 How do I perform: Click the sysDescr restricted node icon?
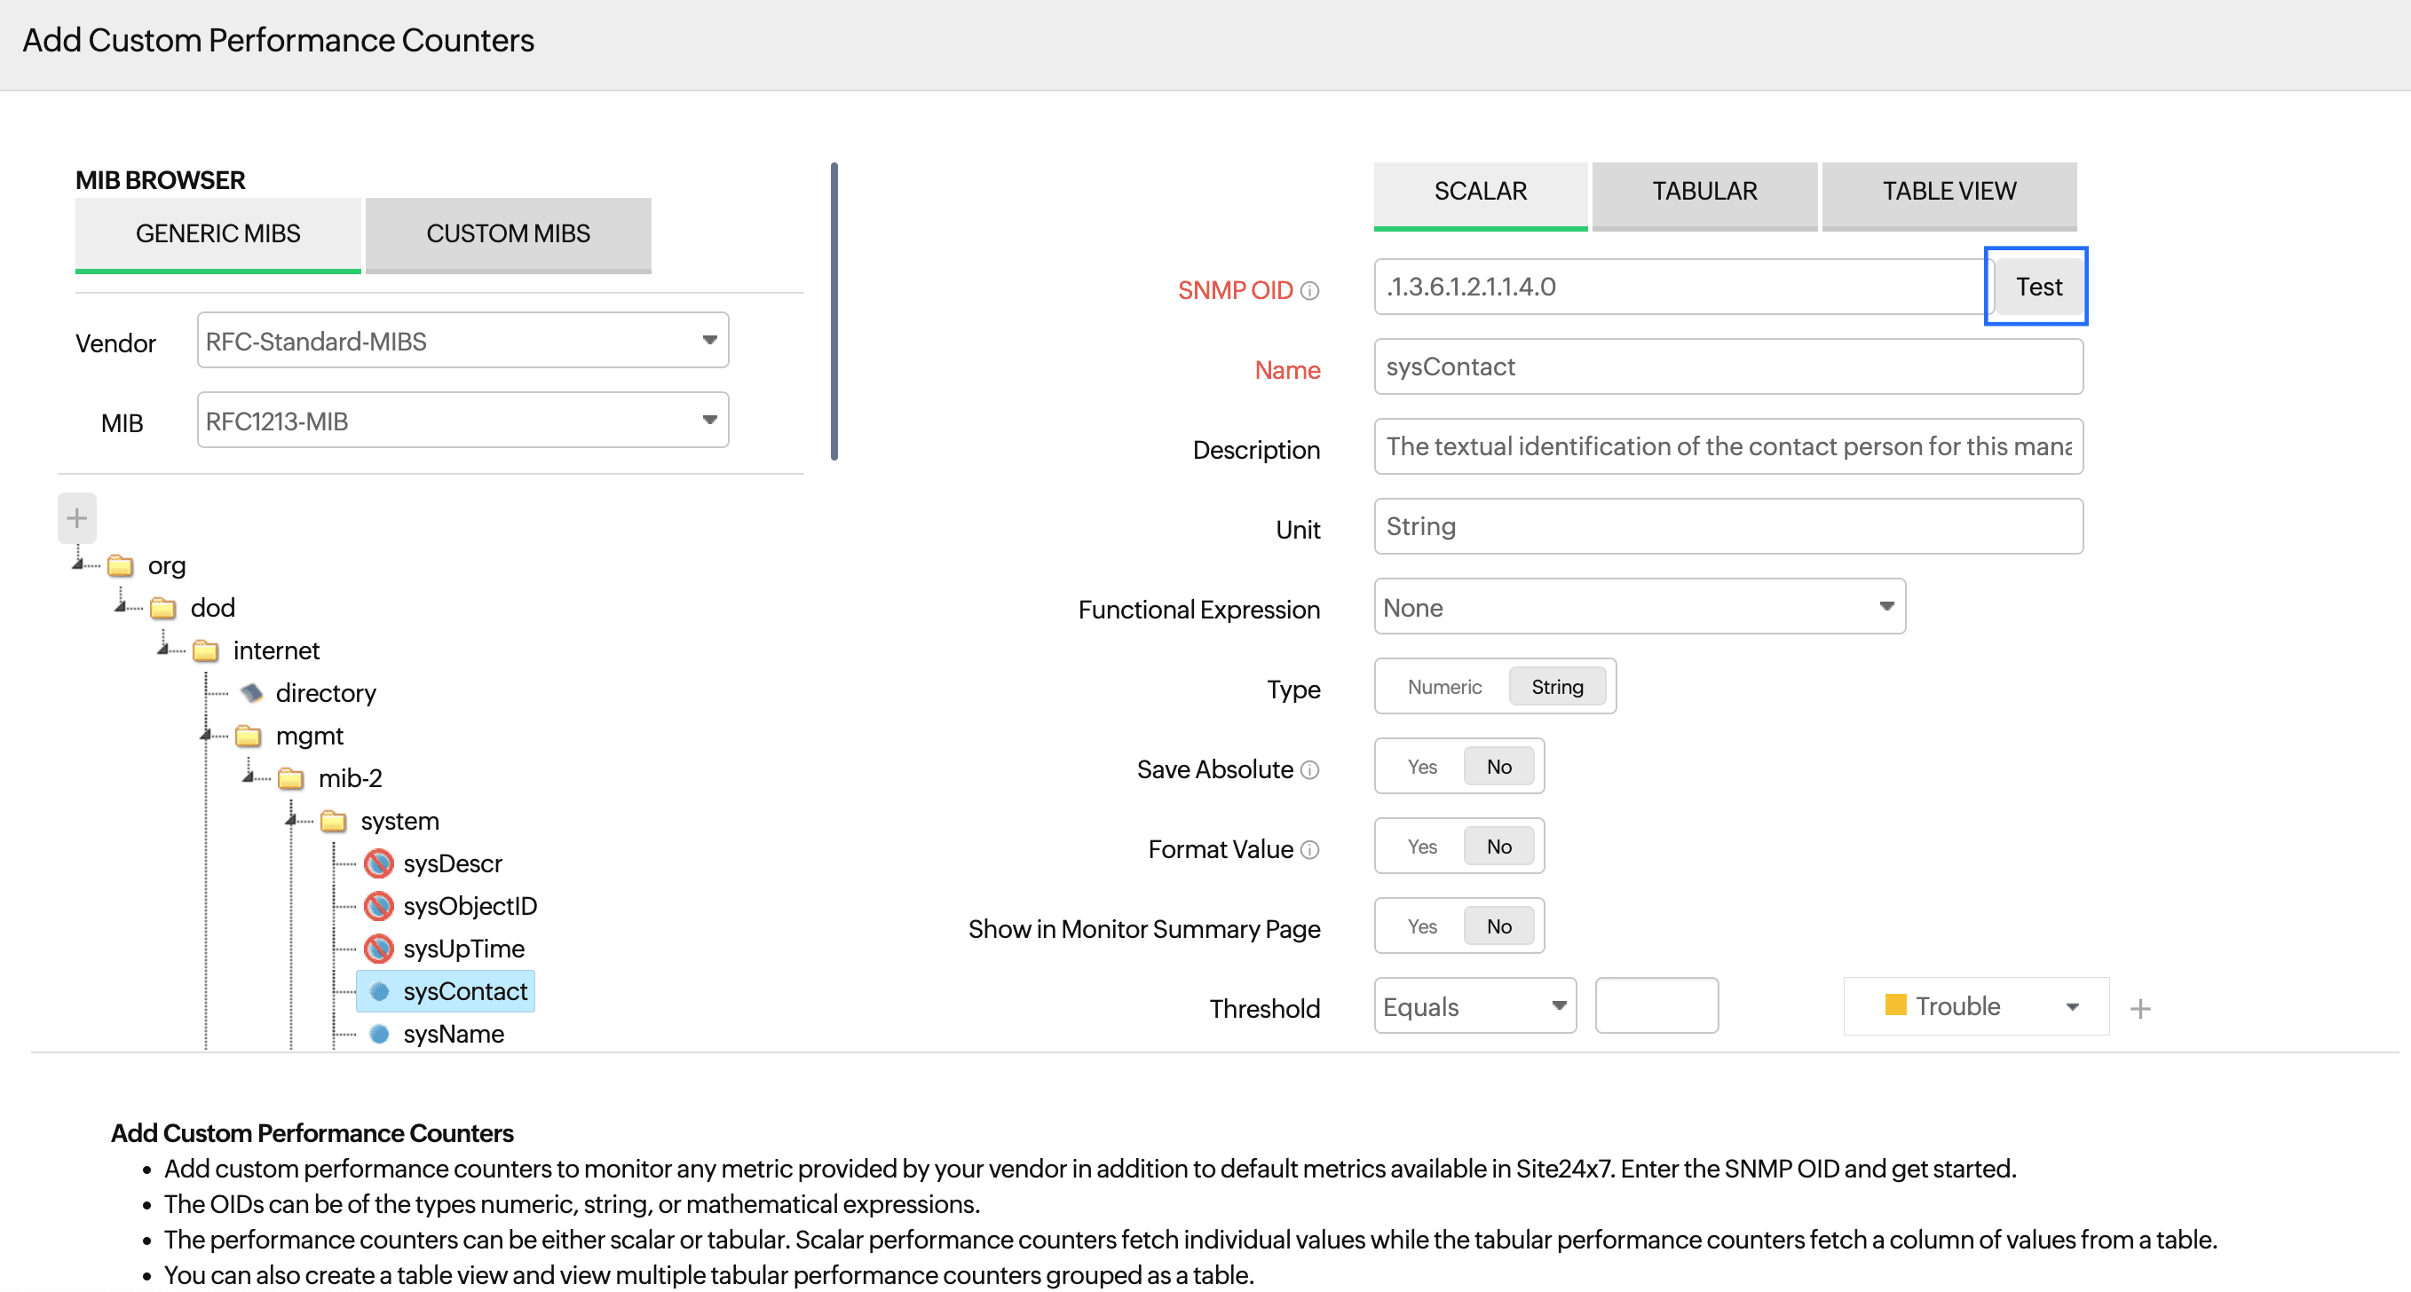coord(378,863)
